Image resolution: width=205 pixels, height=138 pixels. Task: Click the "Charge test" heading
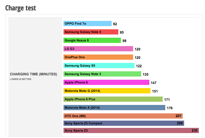tap(21, 8)
